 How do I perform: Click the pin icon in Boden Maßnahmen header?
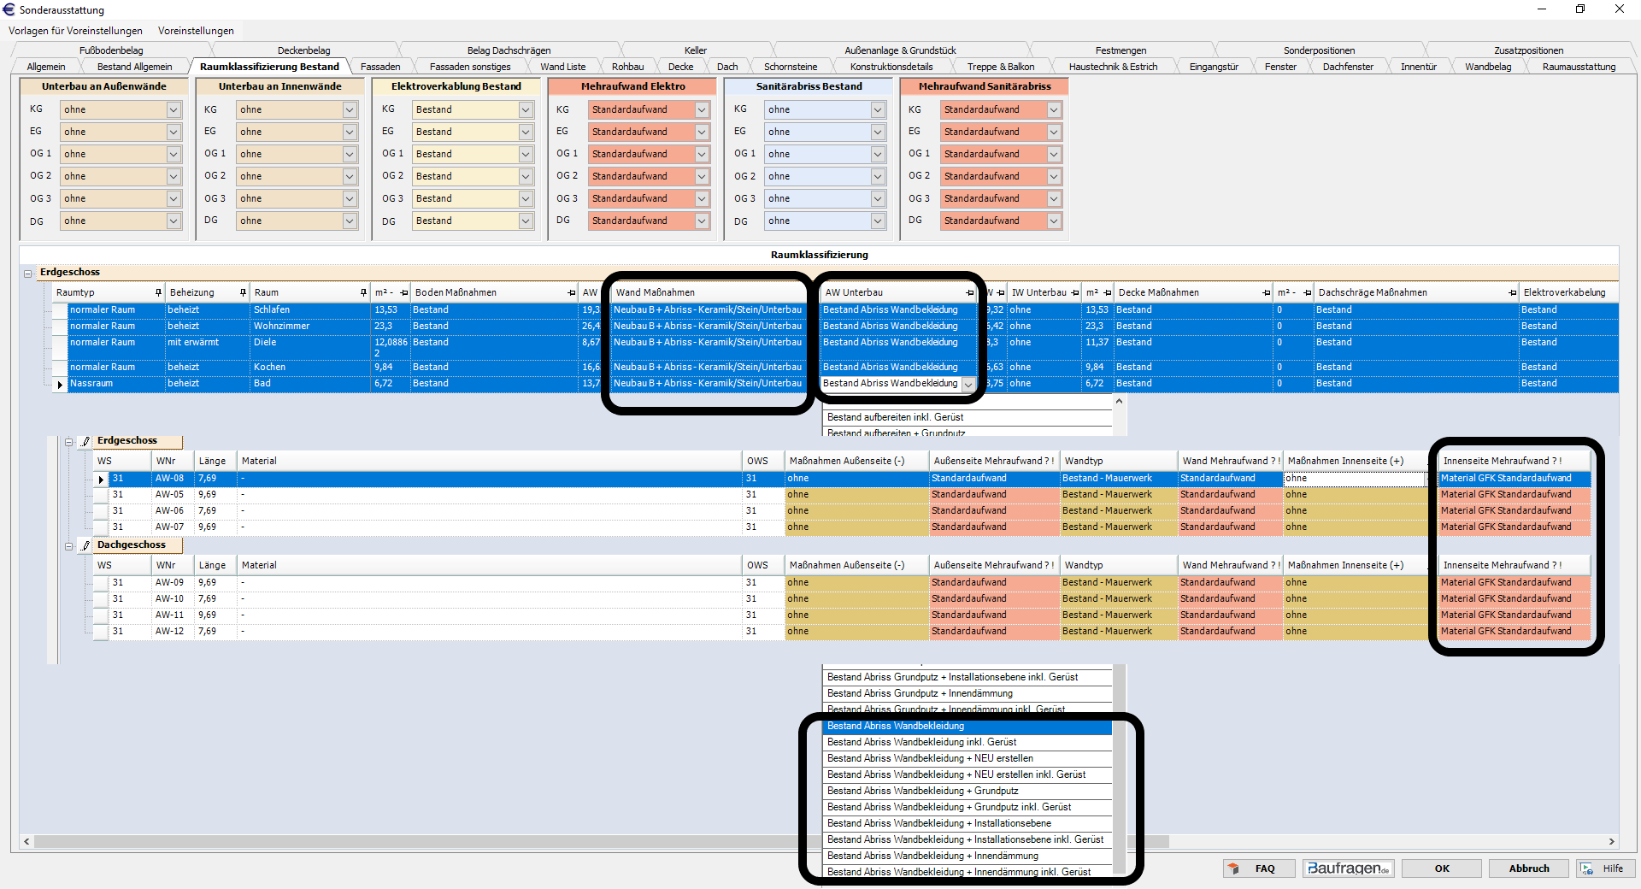[571, 292]
